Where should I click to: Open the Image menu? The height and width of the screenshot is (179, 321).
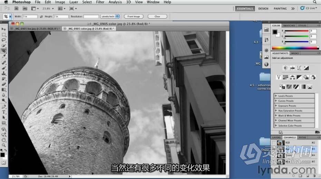click(x=60, y=2)
